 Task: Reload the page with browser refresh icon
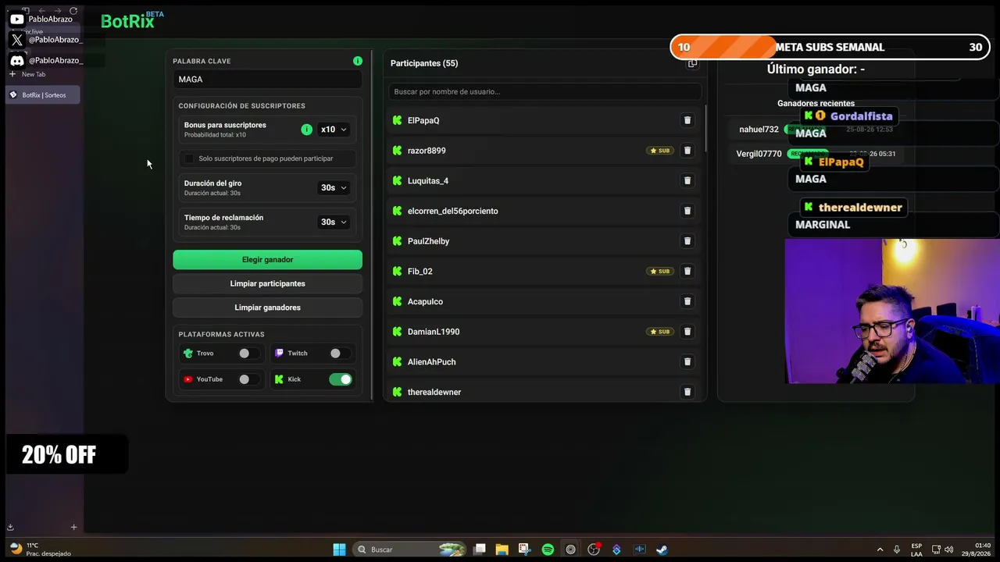click(x=73, y=11)
